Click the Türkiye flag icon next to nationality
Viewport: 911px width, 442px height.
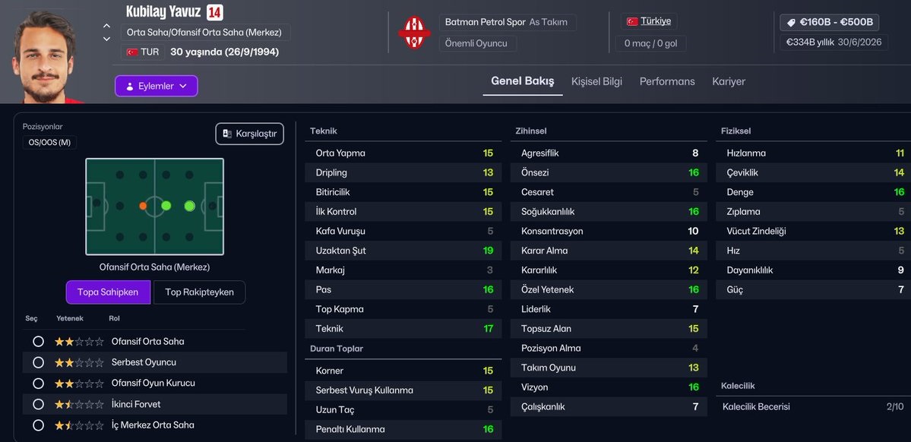(632, 22)
